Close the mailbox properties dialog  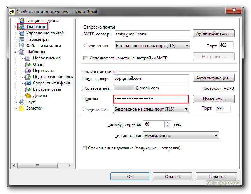[x=234, y=10]
